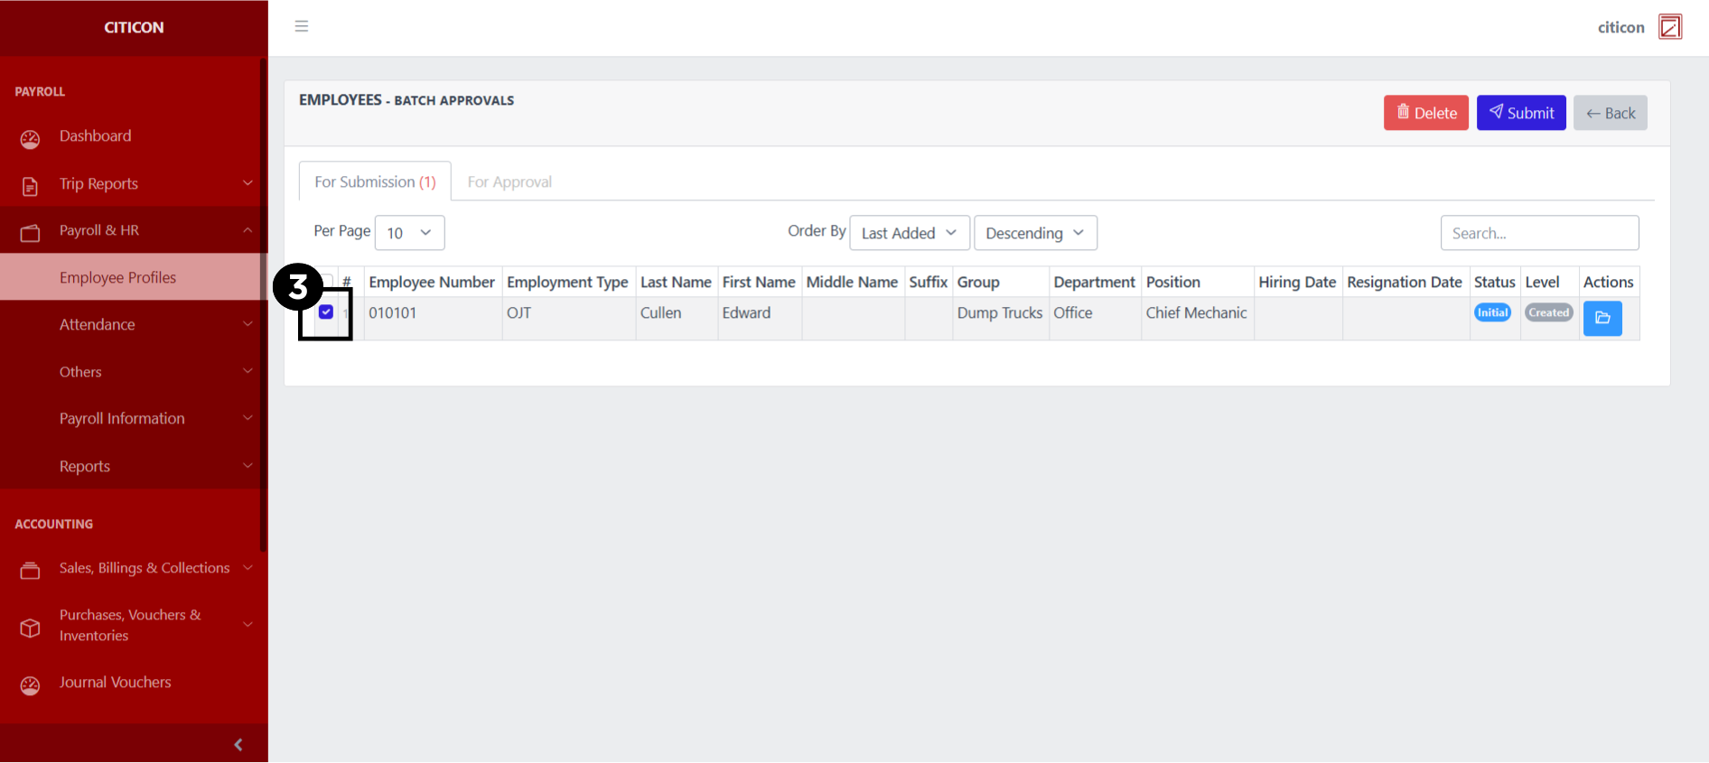This screenshot has width=1709, height=763.
Task: Open folder action for employee 010101
Action: point(1602,318)
